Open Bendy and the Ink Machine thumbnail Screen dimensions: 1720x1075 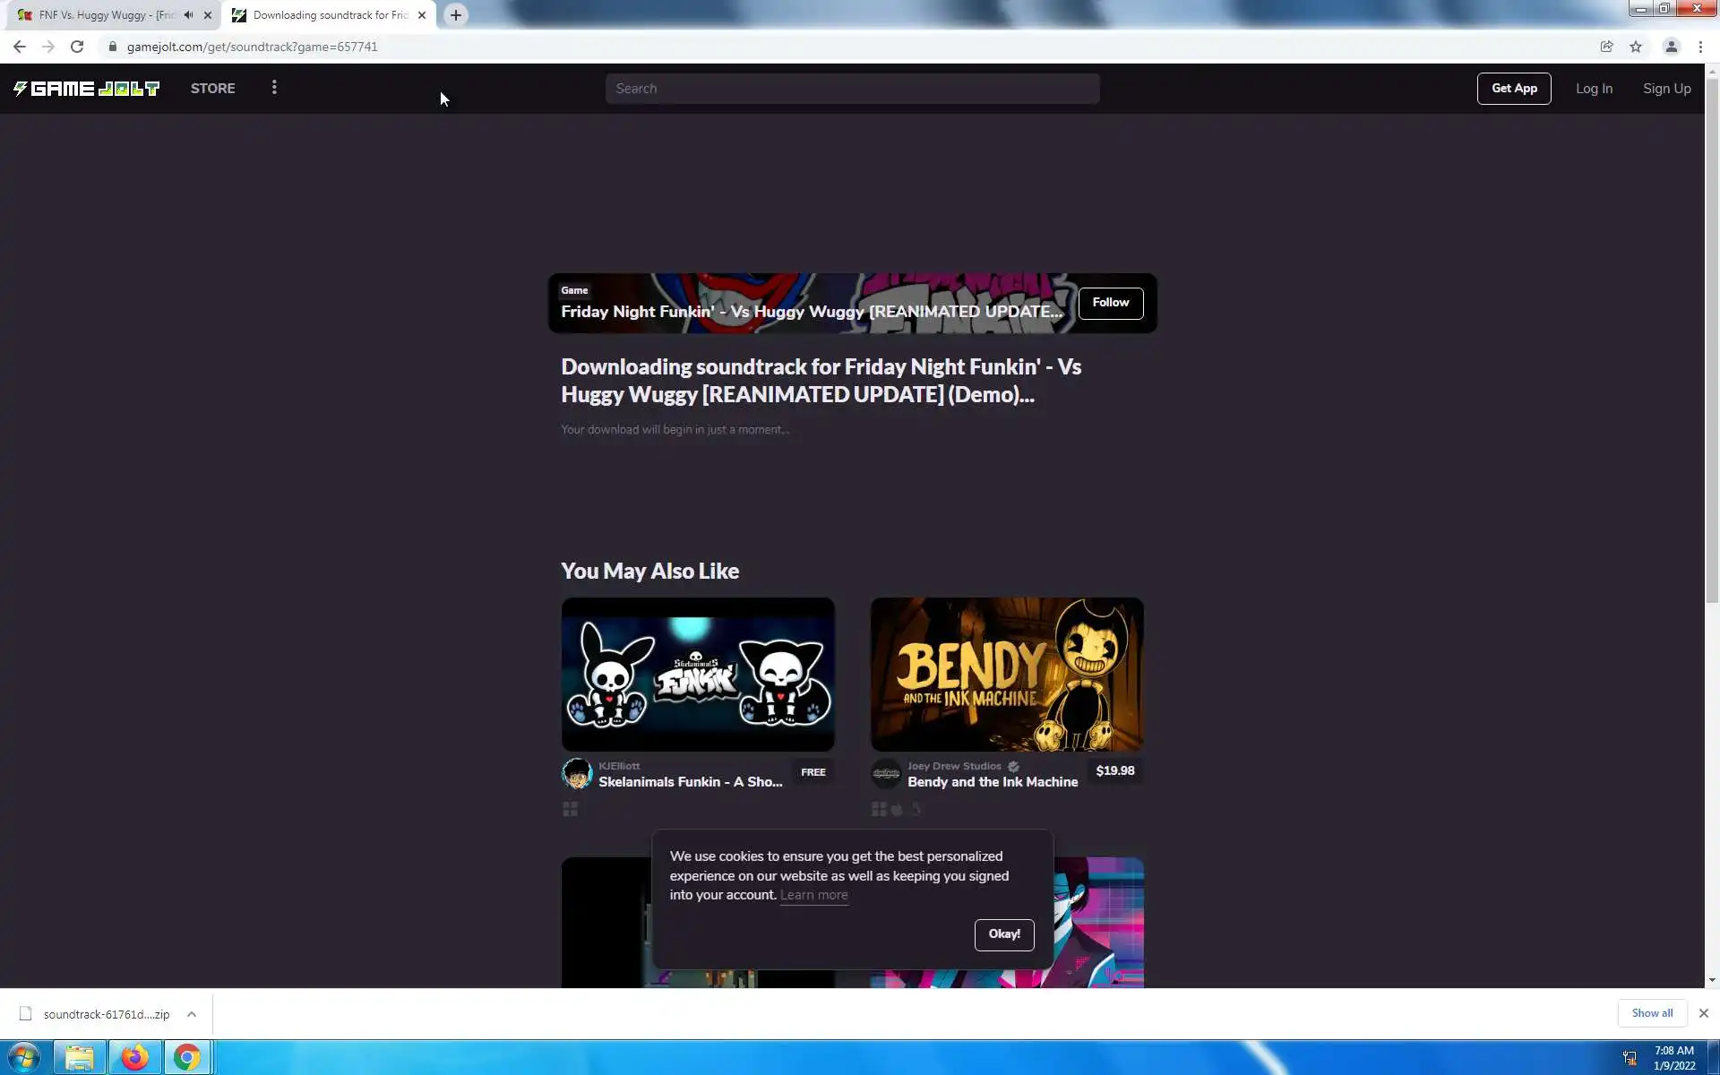click(1006, 674)
